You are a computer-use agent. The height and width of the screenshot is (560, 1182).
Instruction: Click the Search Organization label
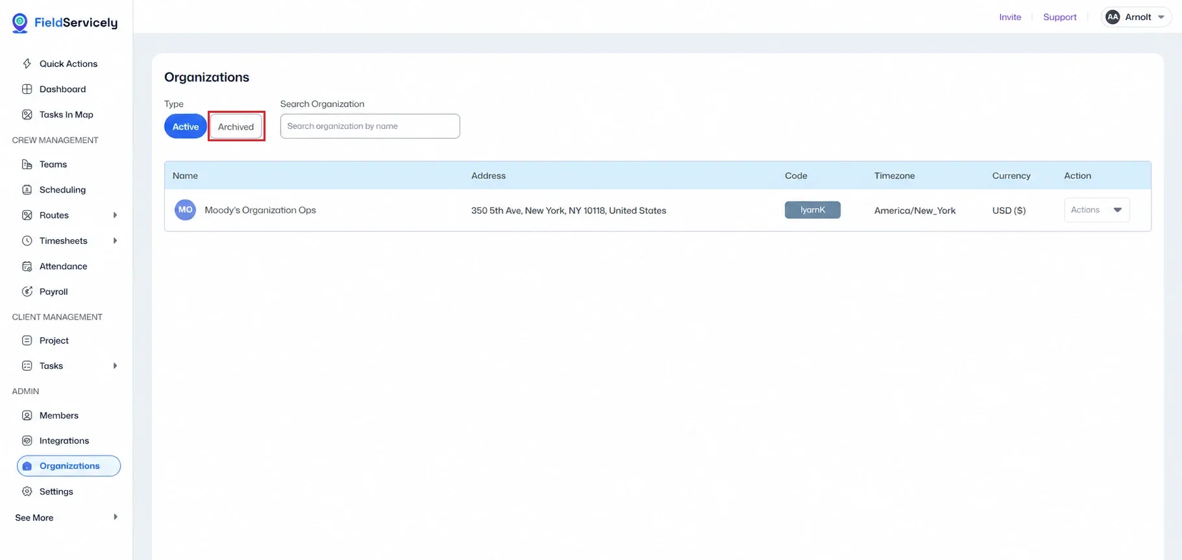click(322, 104)
